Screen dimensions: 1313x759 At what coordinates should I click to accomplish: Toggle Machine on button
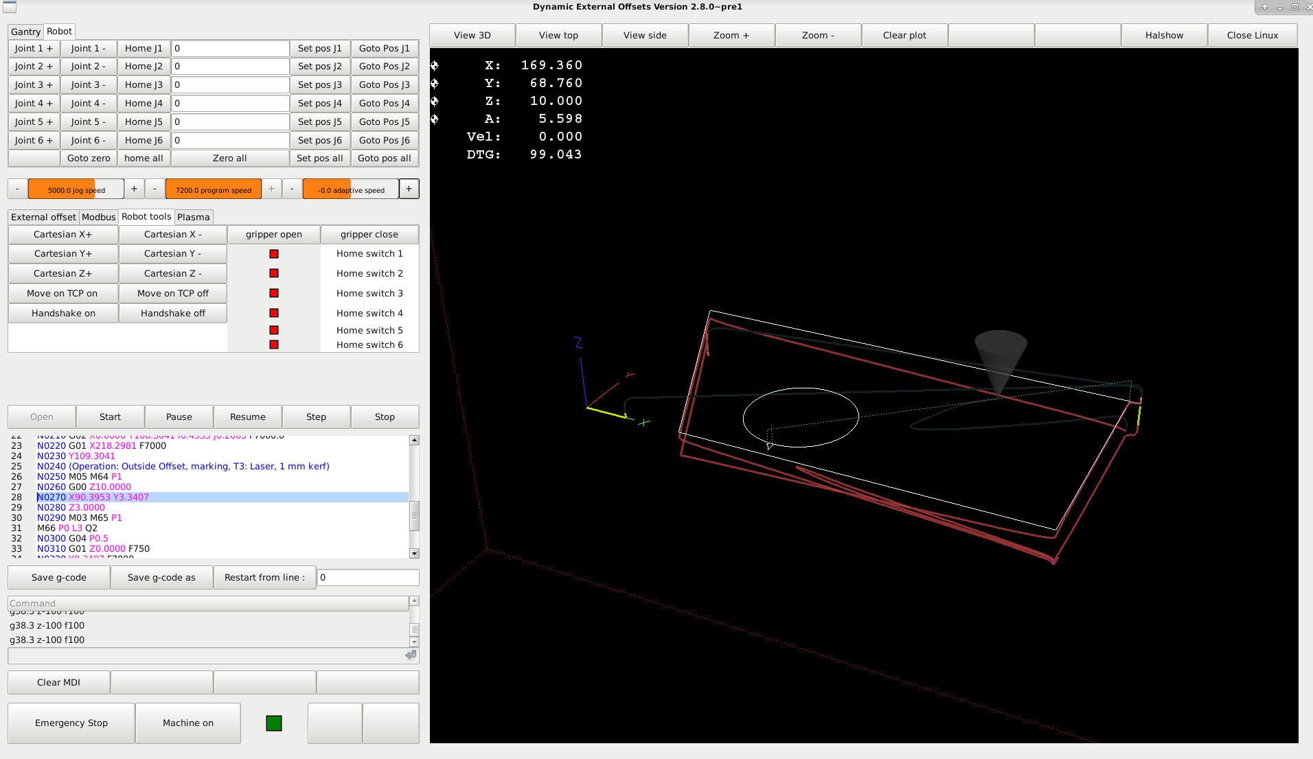point(188,723)
